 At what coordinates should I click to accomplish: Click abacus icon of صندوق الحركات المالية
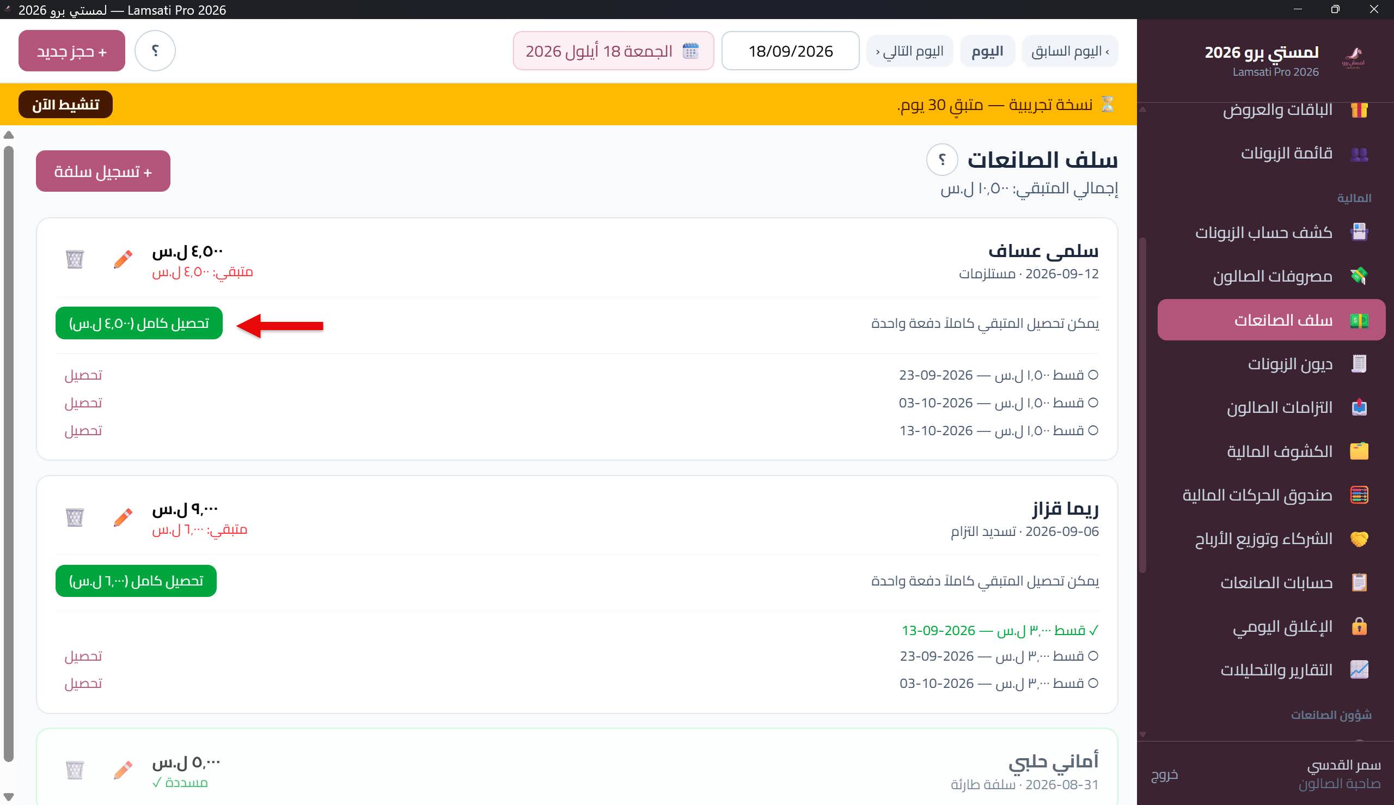click(x=1359, y=495)
